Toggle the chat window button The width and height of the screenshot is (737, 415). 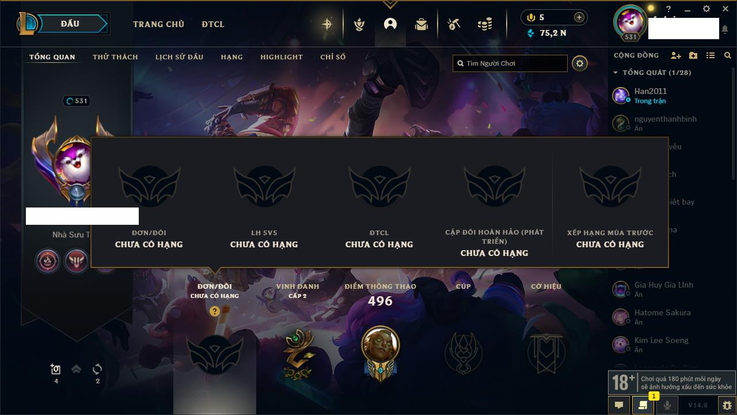click(619, 405)
